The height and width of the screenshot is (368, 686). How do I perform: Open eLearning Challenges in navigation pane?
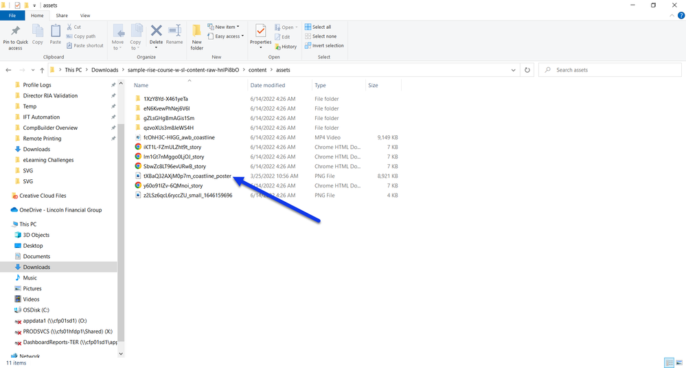tap(48, 160)
